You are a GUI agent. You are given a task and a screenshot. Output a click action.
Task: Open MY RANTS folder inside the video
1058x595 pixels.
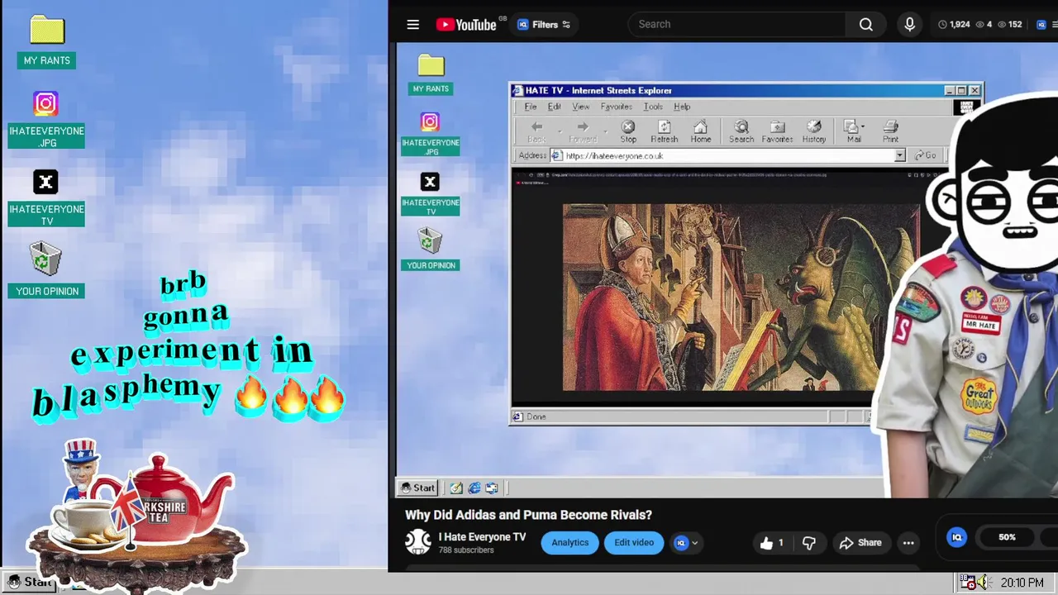tap(431, 74)
